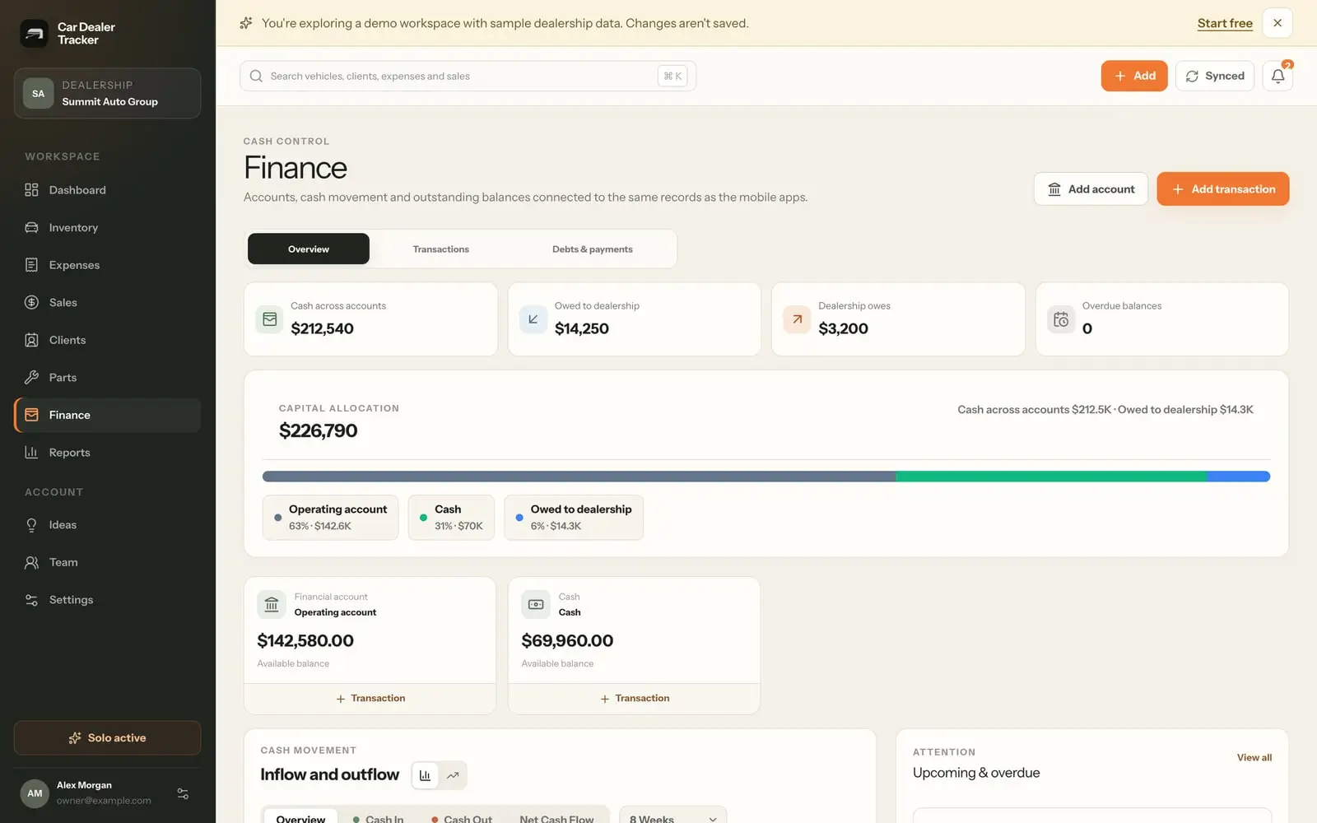Click the Dealership owes arrow icon
Viewport: 1317px width, 823px height.
coord(797,319)
